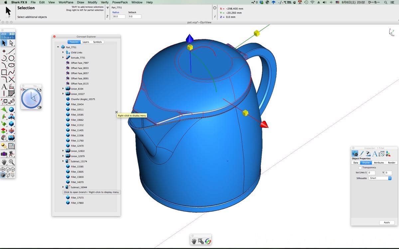Select the Line drawing tool
399x249 pixels.
(x=12, y=51)
